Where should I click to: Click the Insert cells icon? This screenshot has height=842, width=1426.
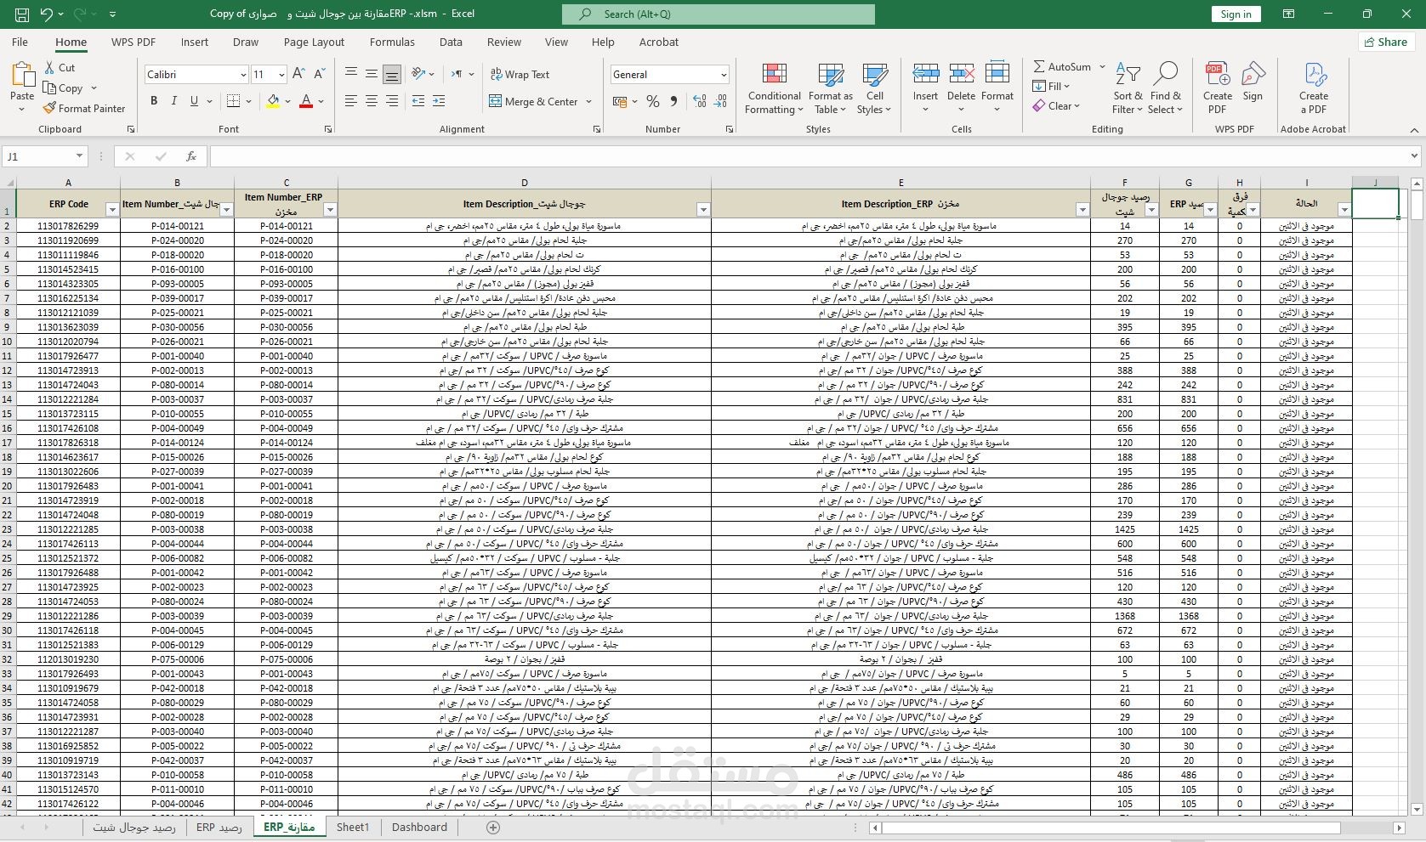[x=925, y=75]
